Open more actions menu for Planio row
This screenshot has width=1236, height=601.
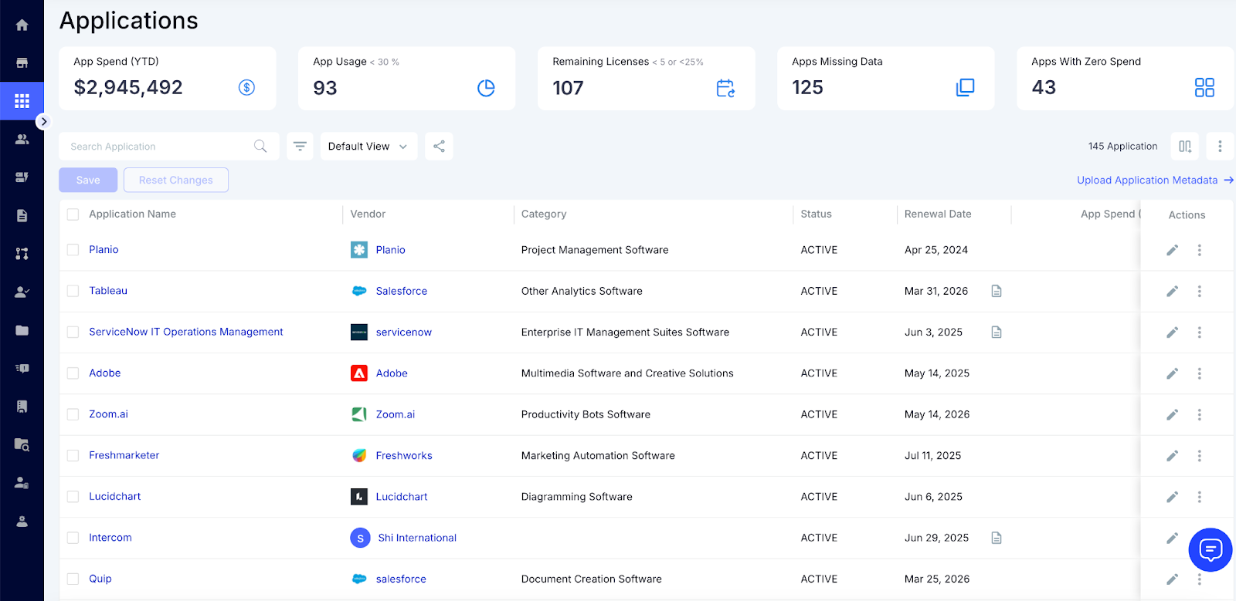[1199, 250]
